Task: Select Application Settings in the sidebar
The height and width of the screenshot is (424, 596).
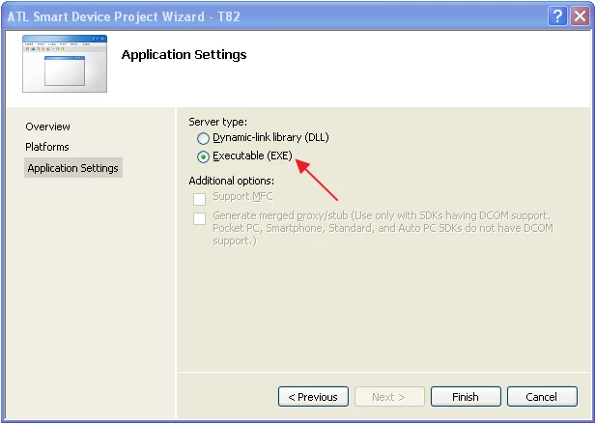Action: 72,168
